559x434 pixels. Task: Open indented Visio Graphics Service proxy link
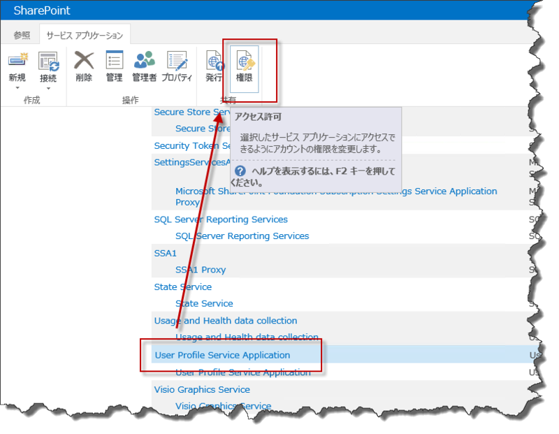pos(223,406)
